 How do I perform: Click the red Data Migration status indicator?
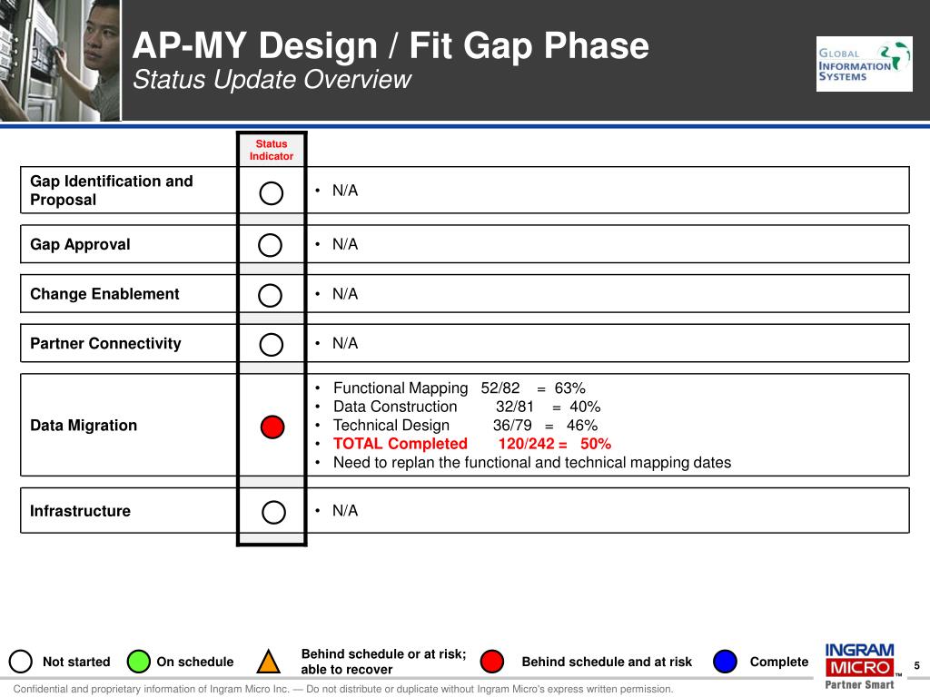(272, 427)
